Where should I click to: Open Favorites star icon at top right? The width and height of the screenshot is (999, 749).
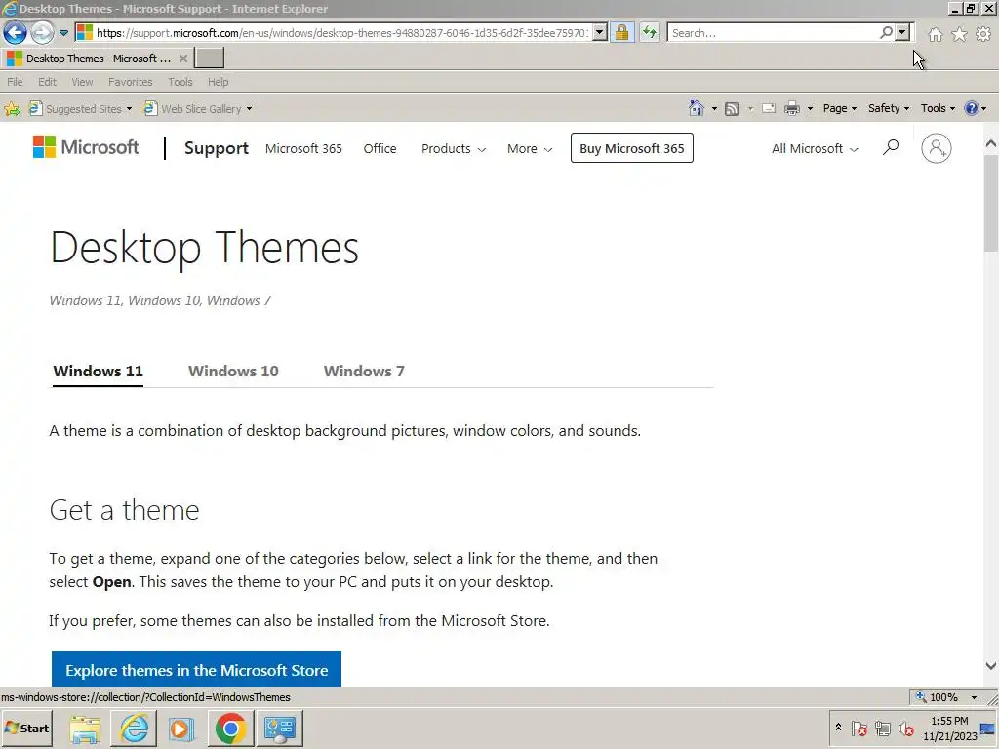pyautogui.click(x=959, y=34)
